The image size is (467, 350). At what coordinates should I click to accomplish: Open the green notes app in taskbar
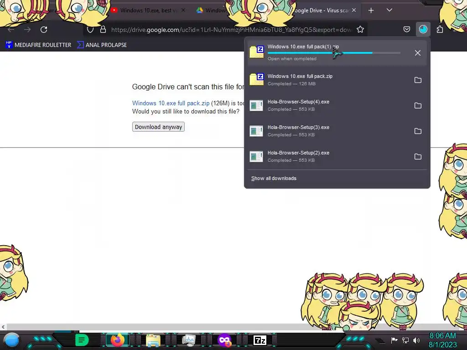82,340
